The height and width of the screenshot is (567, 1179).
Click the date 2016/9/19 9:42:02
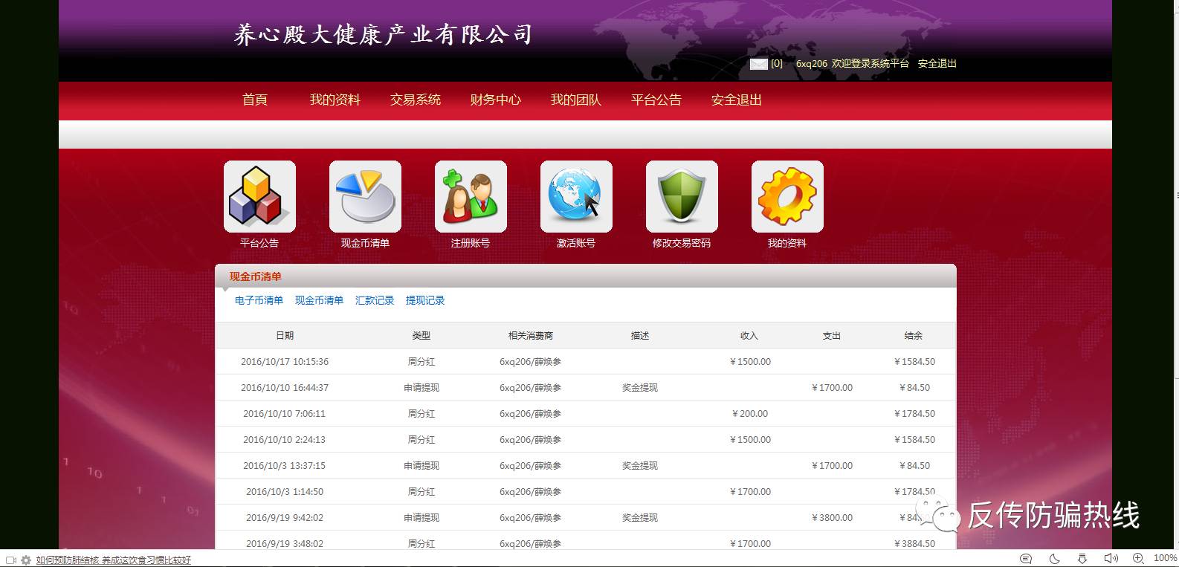point(285,518)
